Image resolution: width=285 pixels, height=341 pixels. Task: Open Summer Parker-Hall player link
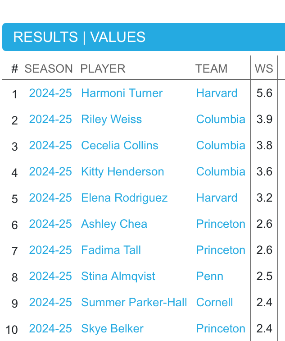134,303
